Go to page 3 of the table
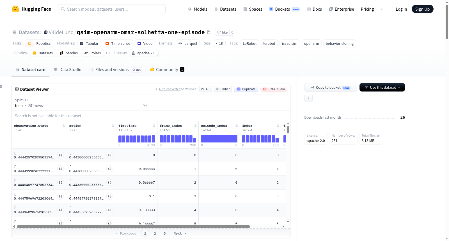449x241 pixels. pos(165,233)
